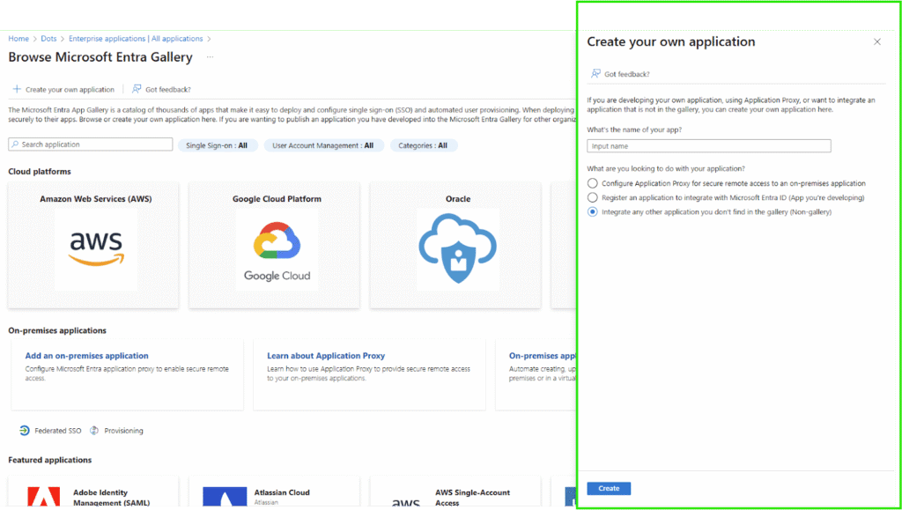This screenshot has height=510, width=902.
Task: Open the Categories filter
Action: click(x=423, y=145)
